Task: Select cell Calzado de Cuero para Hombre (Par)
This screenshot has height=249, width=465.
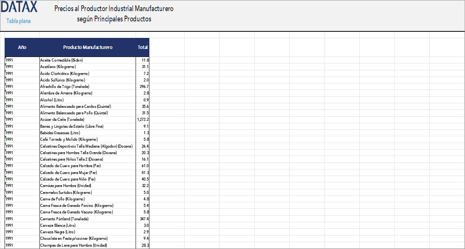Action: coord(88,166)
